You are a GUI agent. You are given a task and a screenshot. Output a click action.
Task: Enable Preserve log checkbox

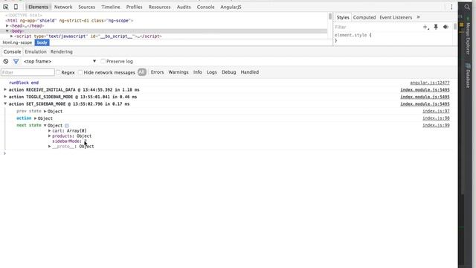coord(103,61)
